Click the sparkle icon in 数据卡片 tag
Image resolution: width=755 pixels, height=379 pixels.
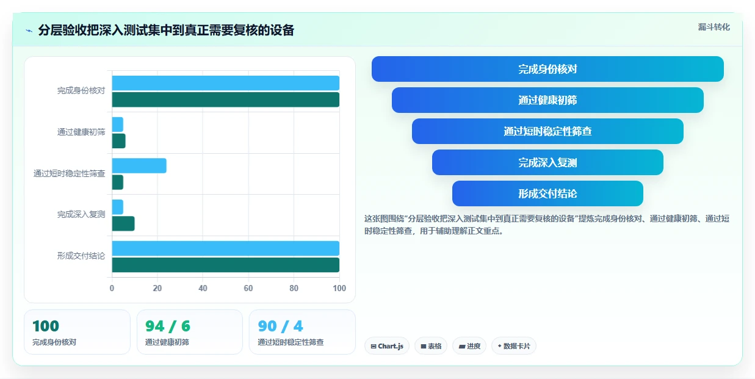(500, 346)
